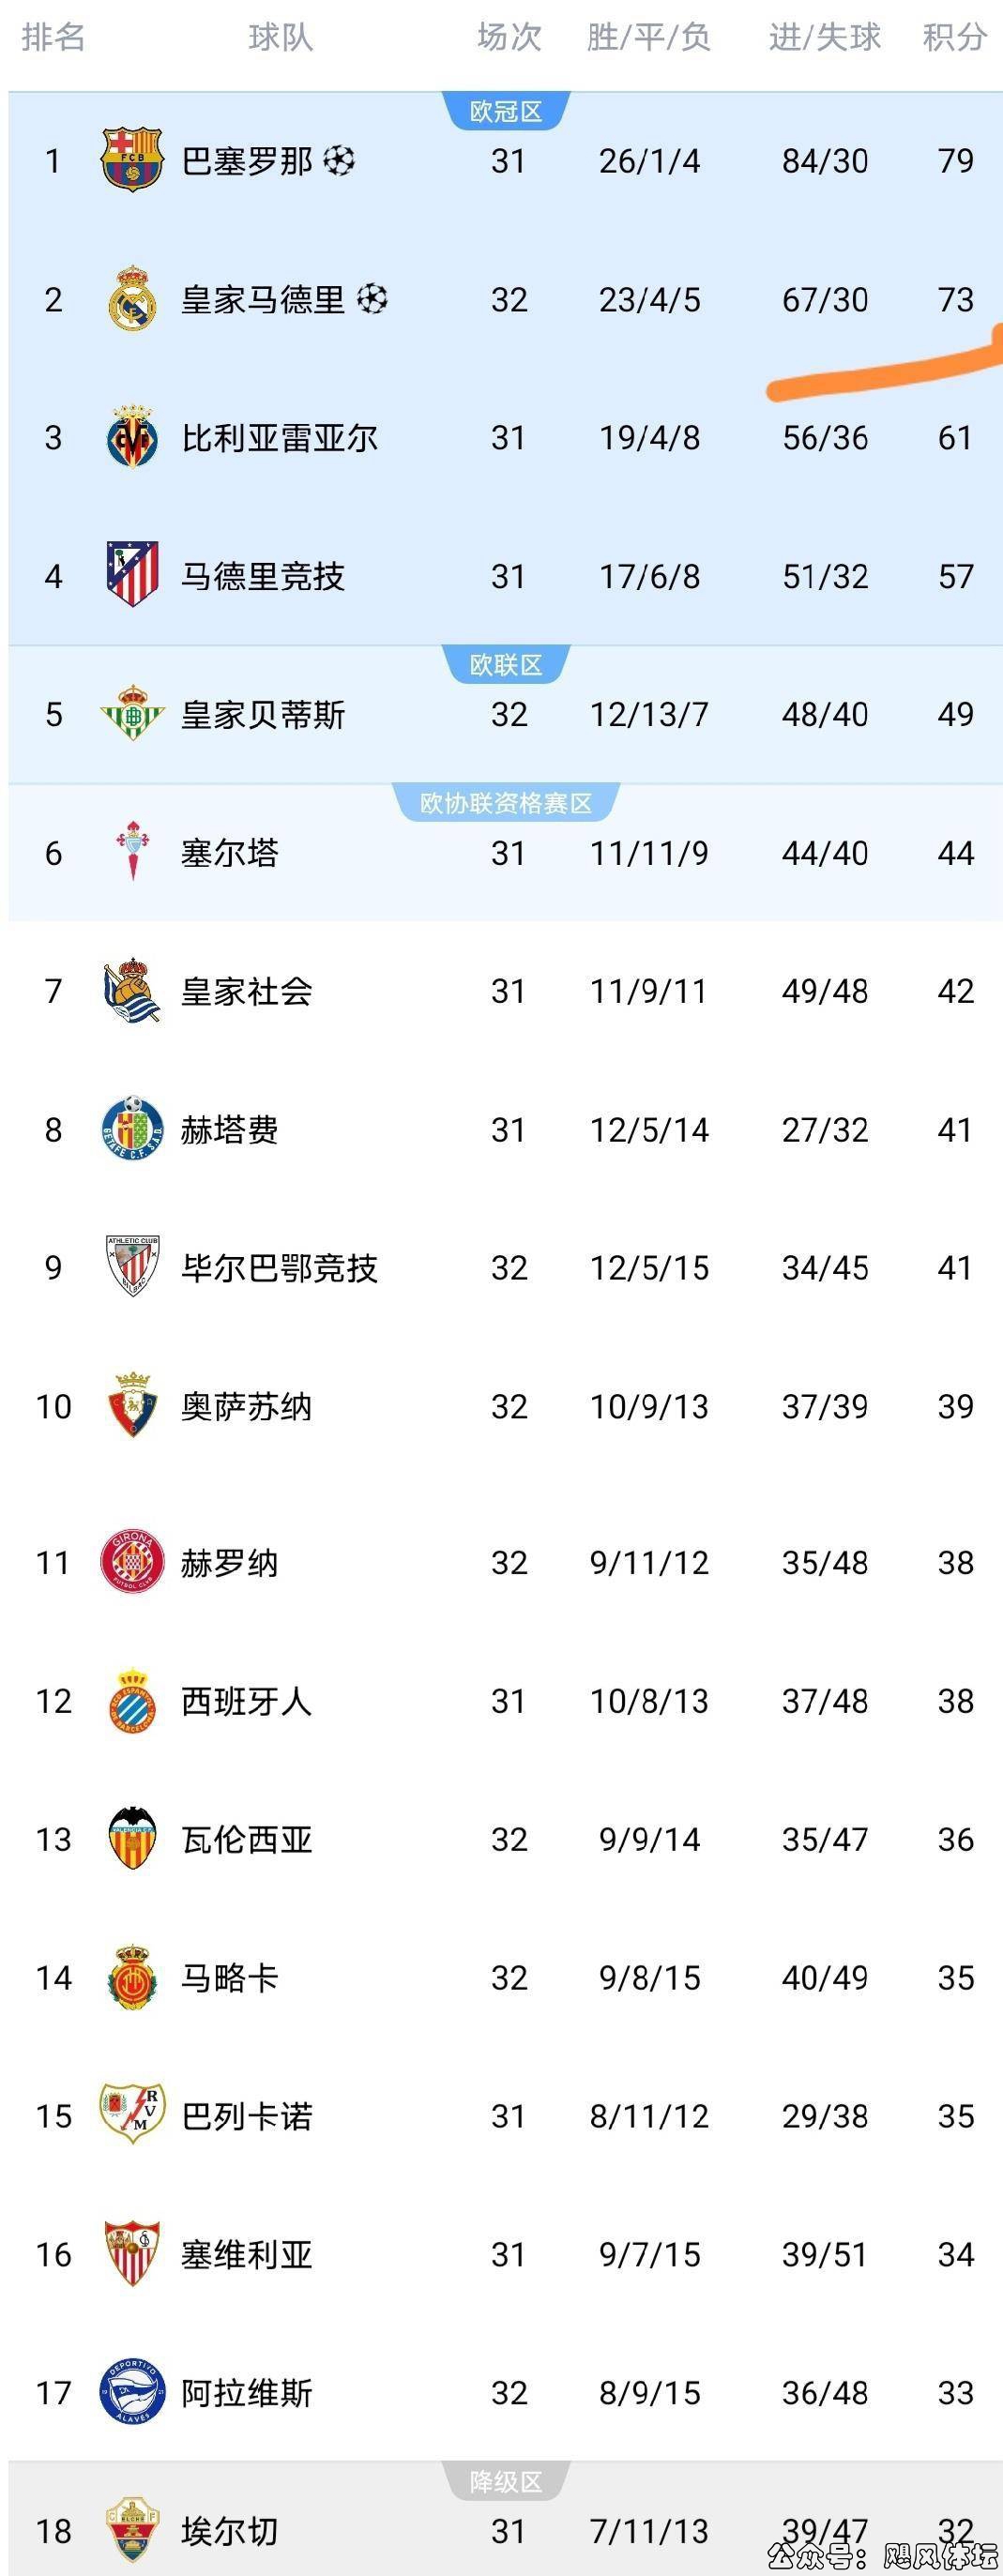Open team name 西班牙人
The height and width of the screenshot is (2576, 1003).
pyautogui.click(x=246, y=1701)
